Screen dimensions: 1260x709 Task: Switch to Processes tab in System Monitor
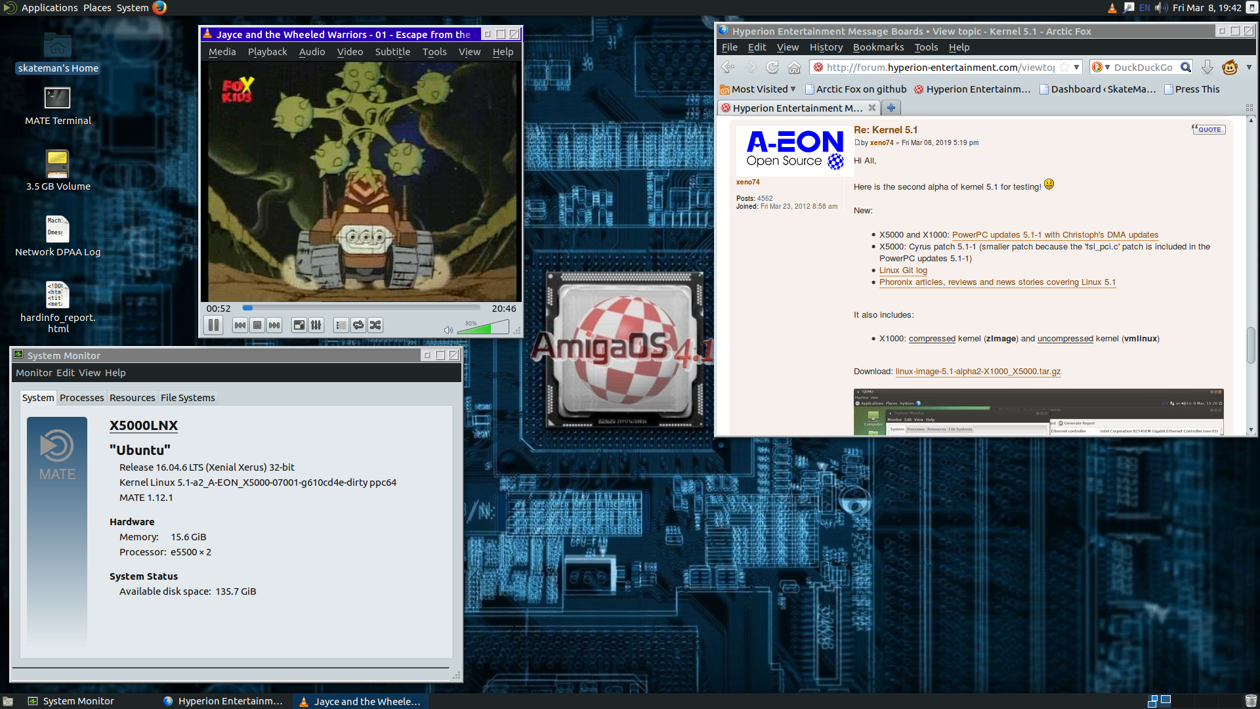(x=81, y=398)
